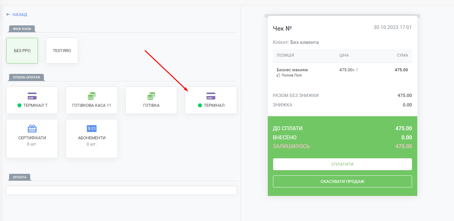Choose ГОТІВКОВА КАСА 11 payment method
The image size is (454, 221).
(x=92, y=100)
